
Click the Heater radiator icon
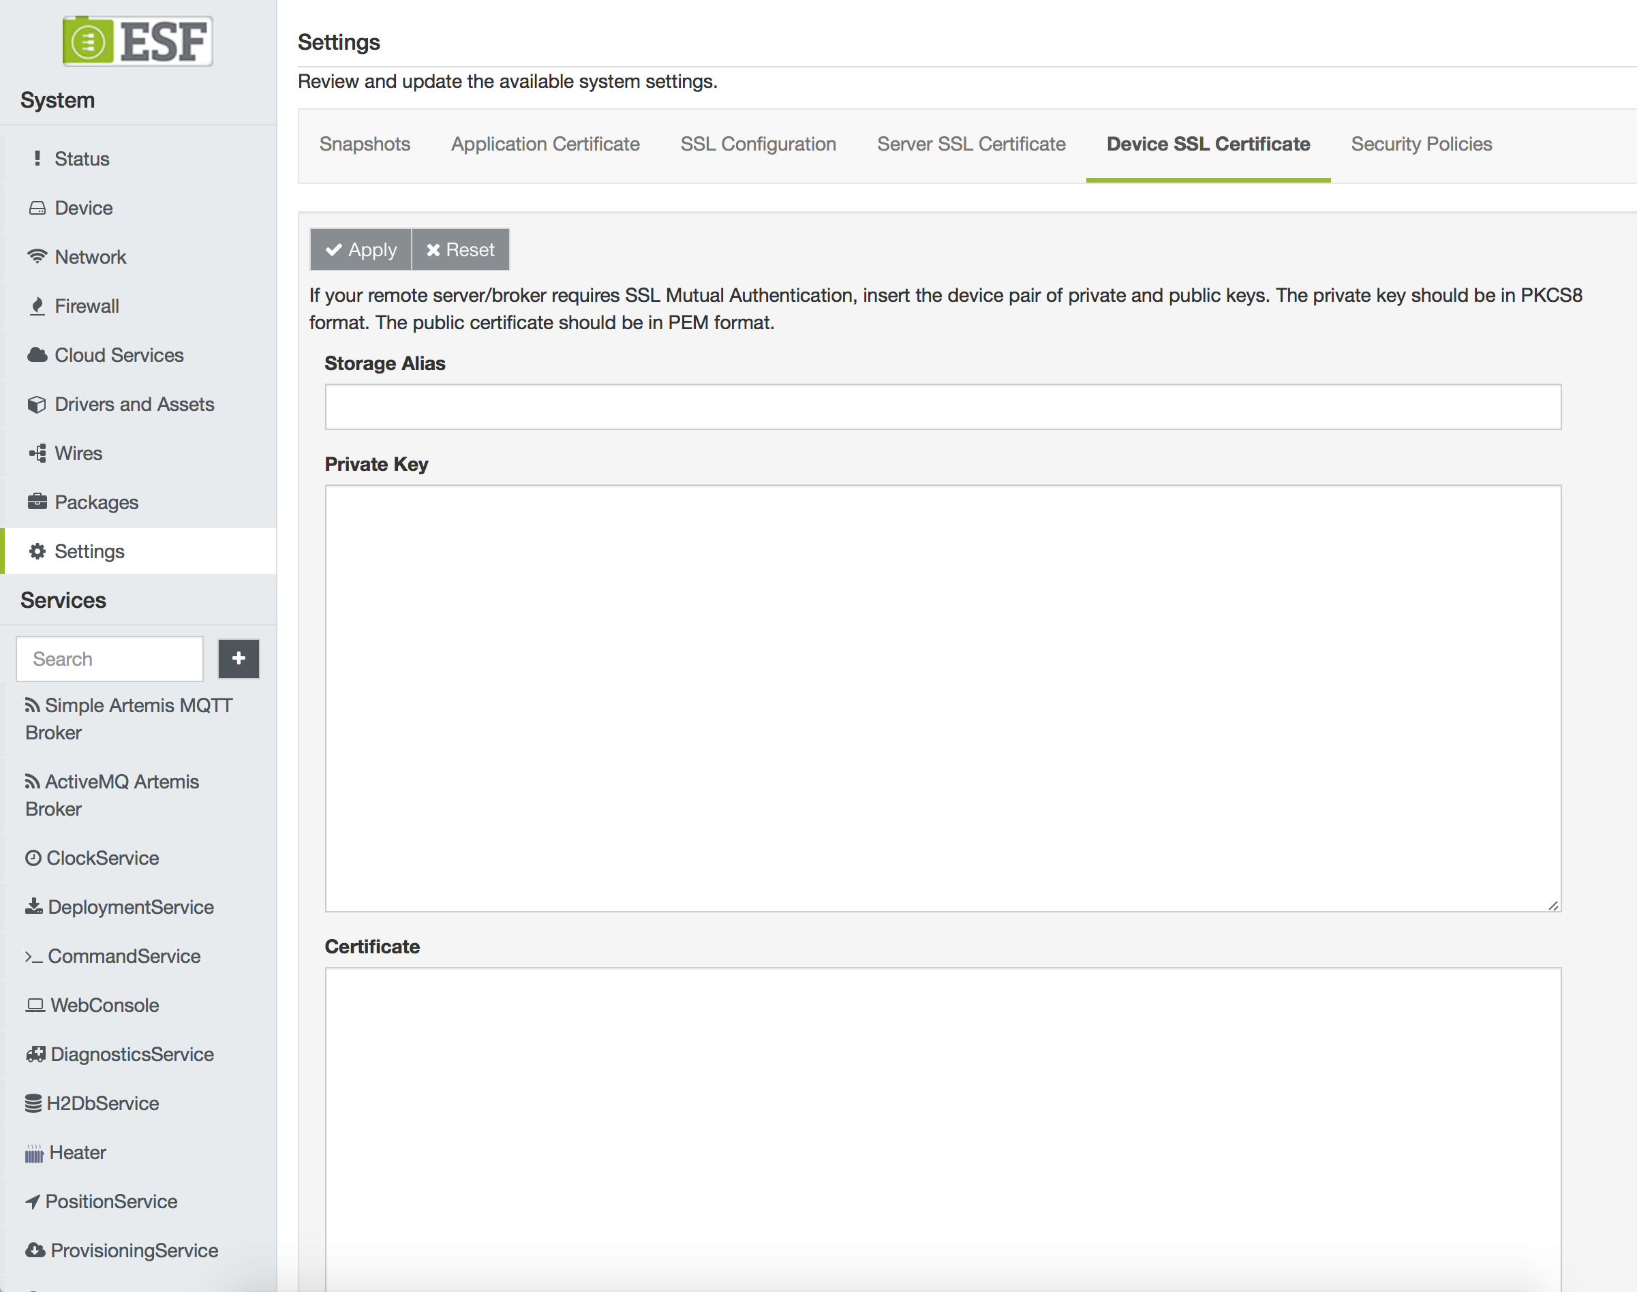[35, 1153]
